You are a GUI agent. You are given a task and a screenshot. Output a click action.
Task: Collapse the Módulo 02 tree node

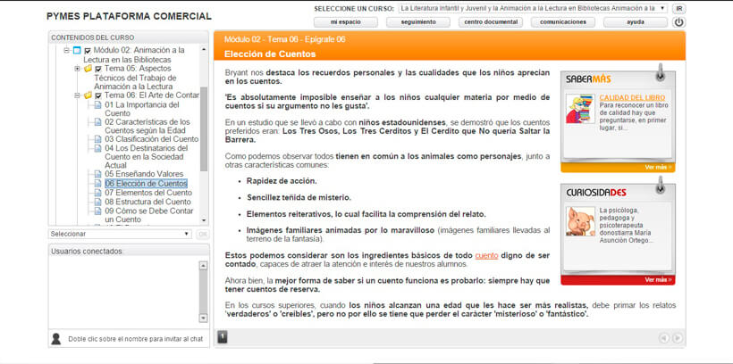click(x=66, y=50)
